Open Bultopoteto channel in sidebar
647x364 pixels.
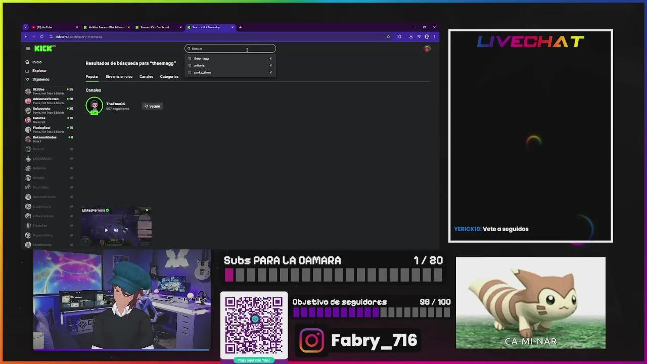[x=50, y=110]
